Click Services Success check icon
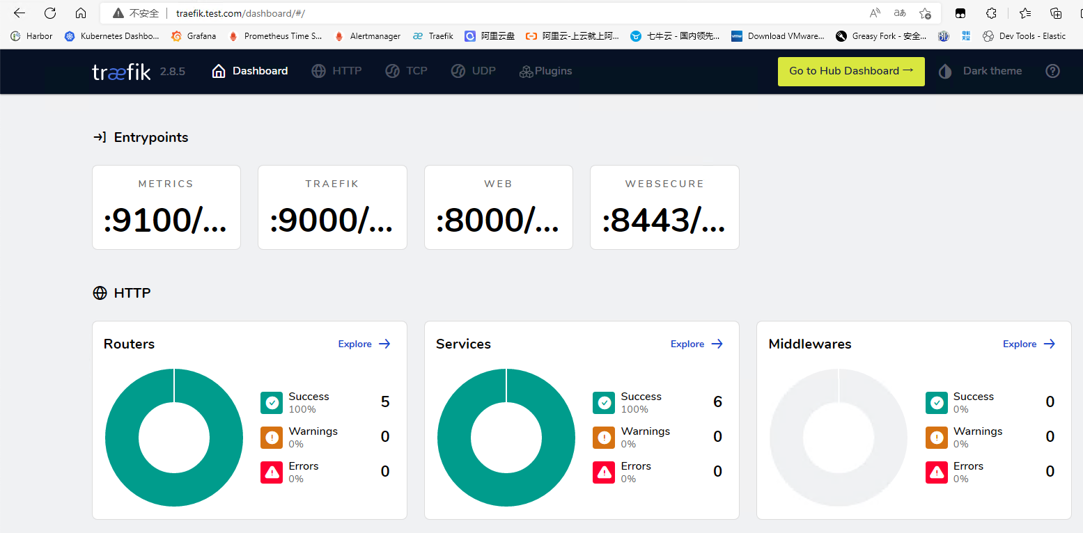This screenshot has height=533, width=1083. pyautogui.click(x=604, y=402)
